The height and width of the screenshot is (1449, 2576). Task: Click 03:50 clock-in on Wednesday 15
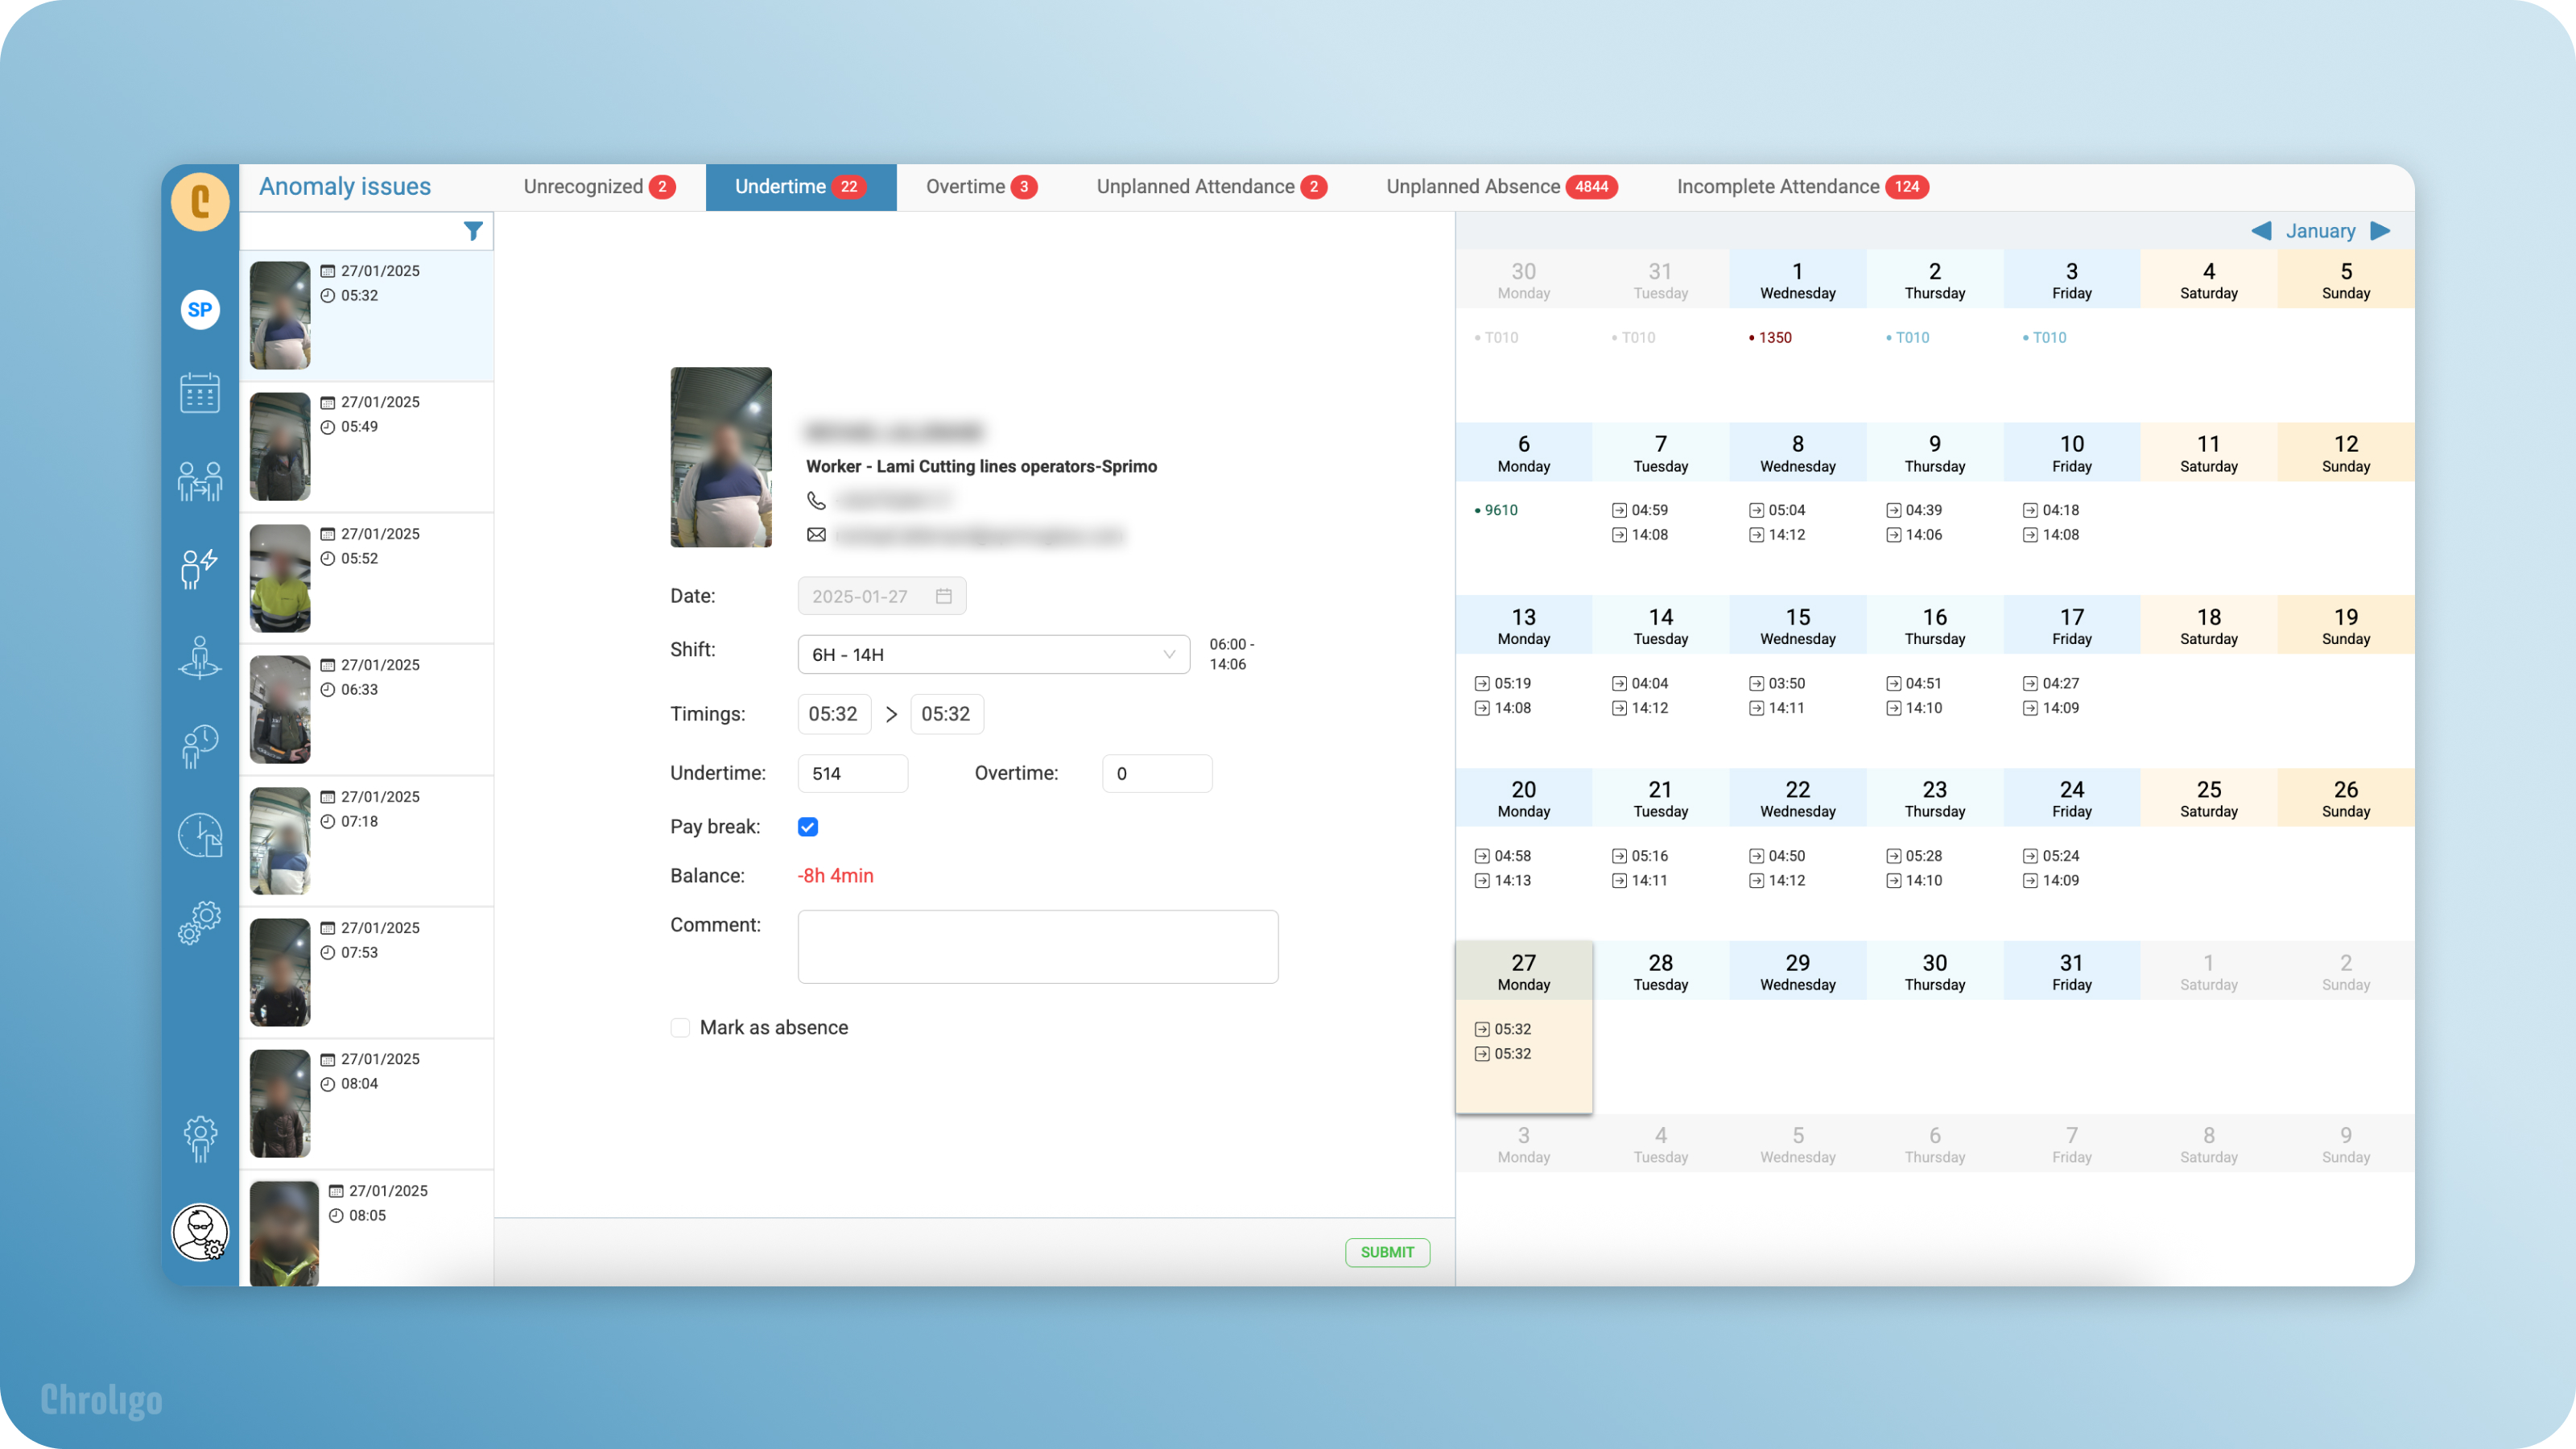click(x=1777, y=684)
